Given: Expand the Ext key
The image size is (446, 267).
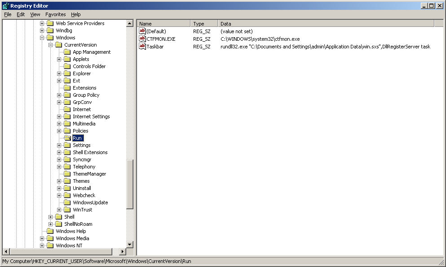Looking at the screenshot, I should 59,81.
